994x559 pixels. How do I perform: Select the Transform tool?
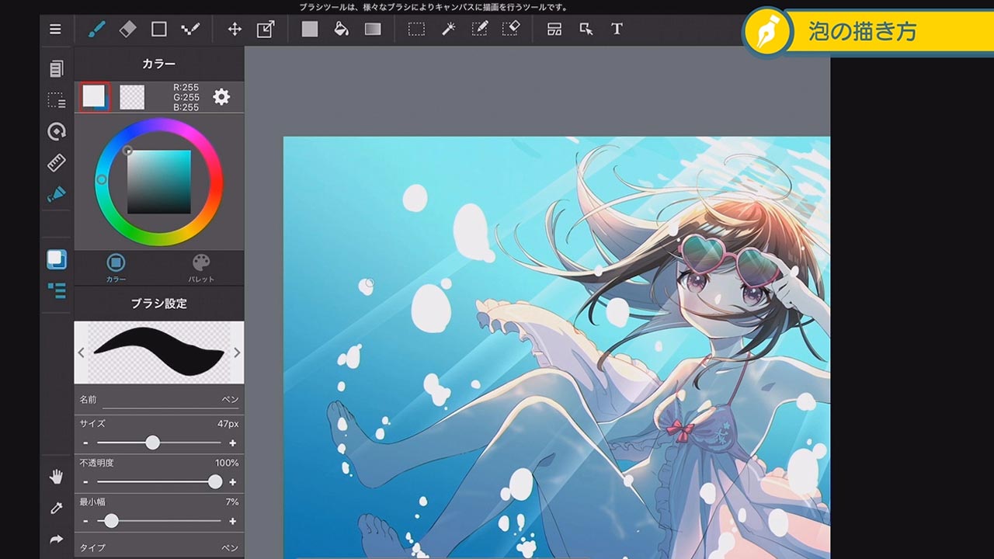tap(266, 30)
